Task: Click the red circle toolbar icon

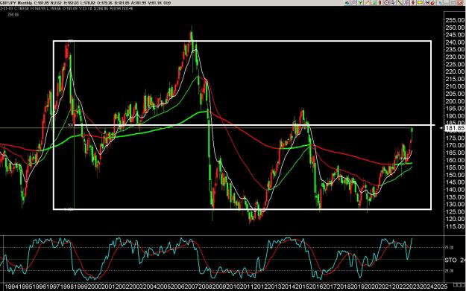Action: click(x=387, y=3)
